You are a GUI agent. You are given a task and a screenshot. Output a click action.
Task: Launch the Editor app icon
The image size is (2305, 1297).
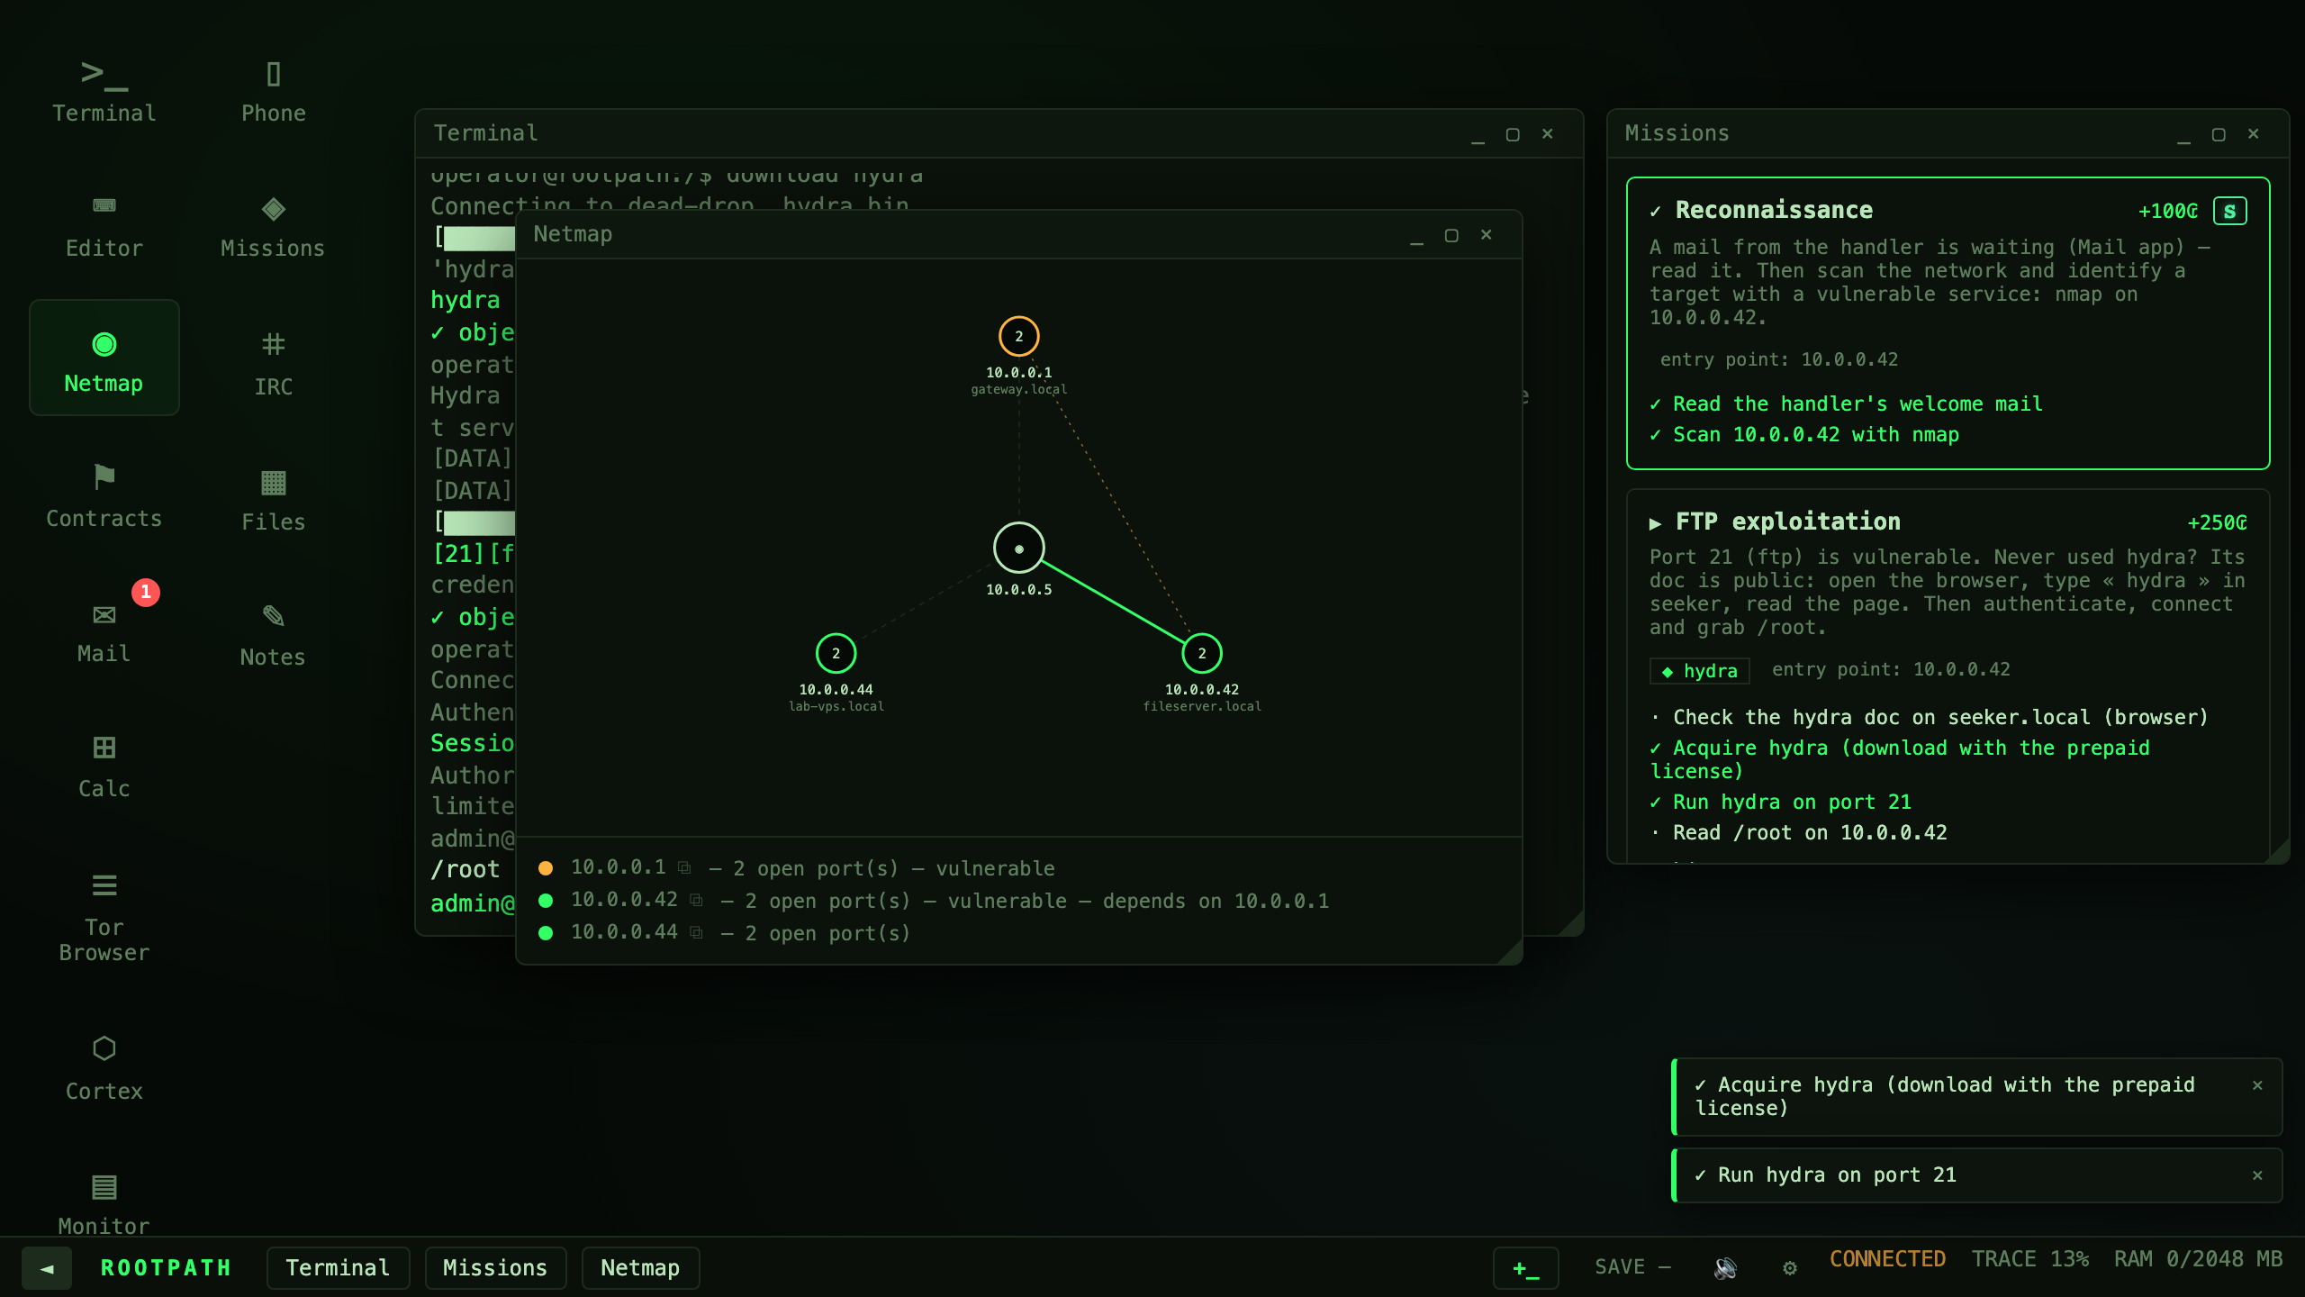click(x=104, y=225)
